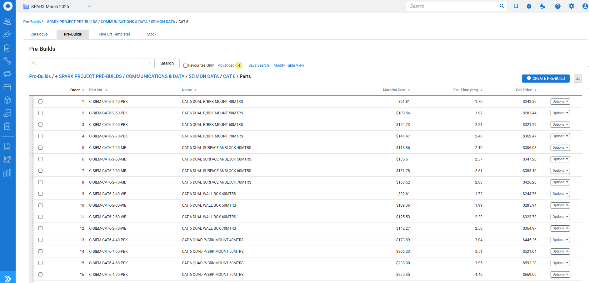Switch to the Stock tab

[152, 34]
